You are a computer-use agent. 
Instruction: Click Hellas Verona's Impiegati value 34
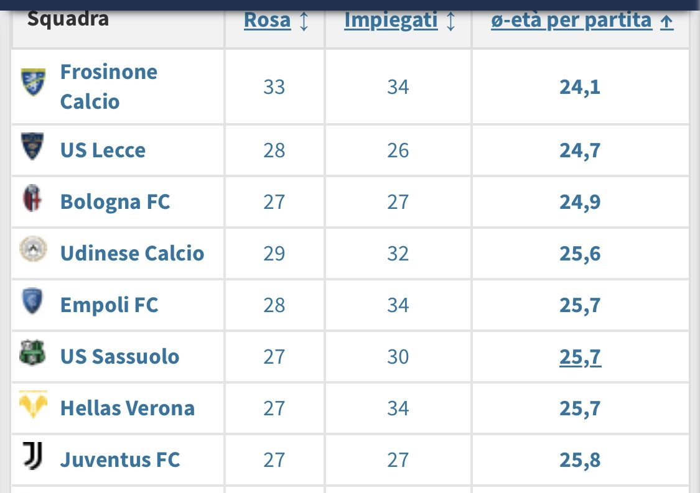click(x=398, y=408)
